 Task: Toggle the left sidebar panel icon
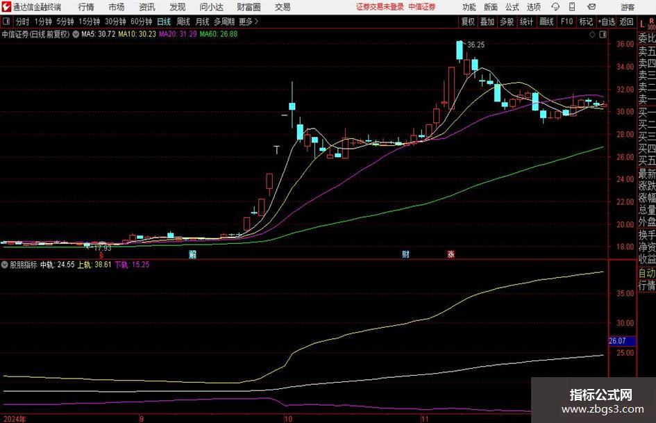click(6, 22)
